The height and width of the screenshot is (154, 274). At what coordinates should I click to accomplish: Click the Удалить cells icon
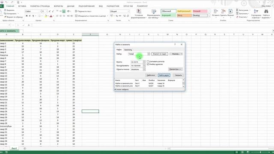point(223,12)
